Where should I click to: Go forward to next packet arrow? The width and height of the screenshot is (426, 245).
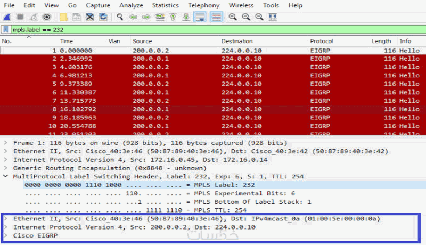click(x=146, y=17)
